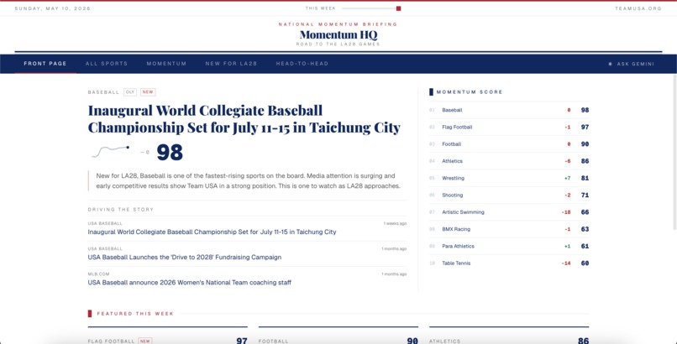Screen dimensions: 677x344
Task: Open the Front Page tab
Action: coord(45,64)
